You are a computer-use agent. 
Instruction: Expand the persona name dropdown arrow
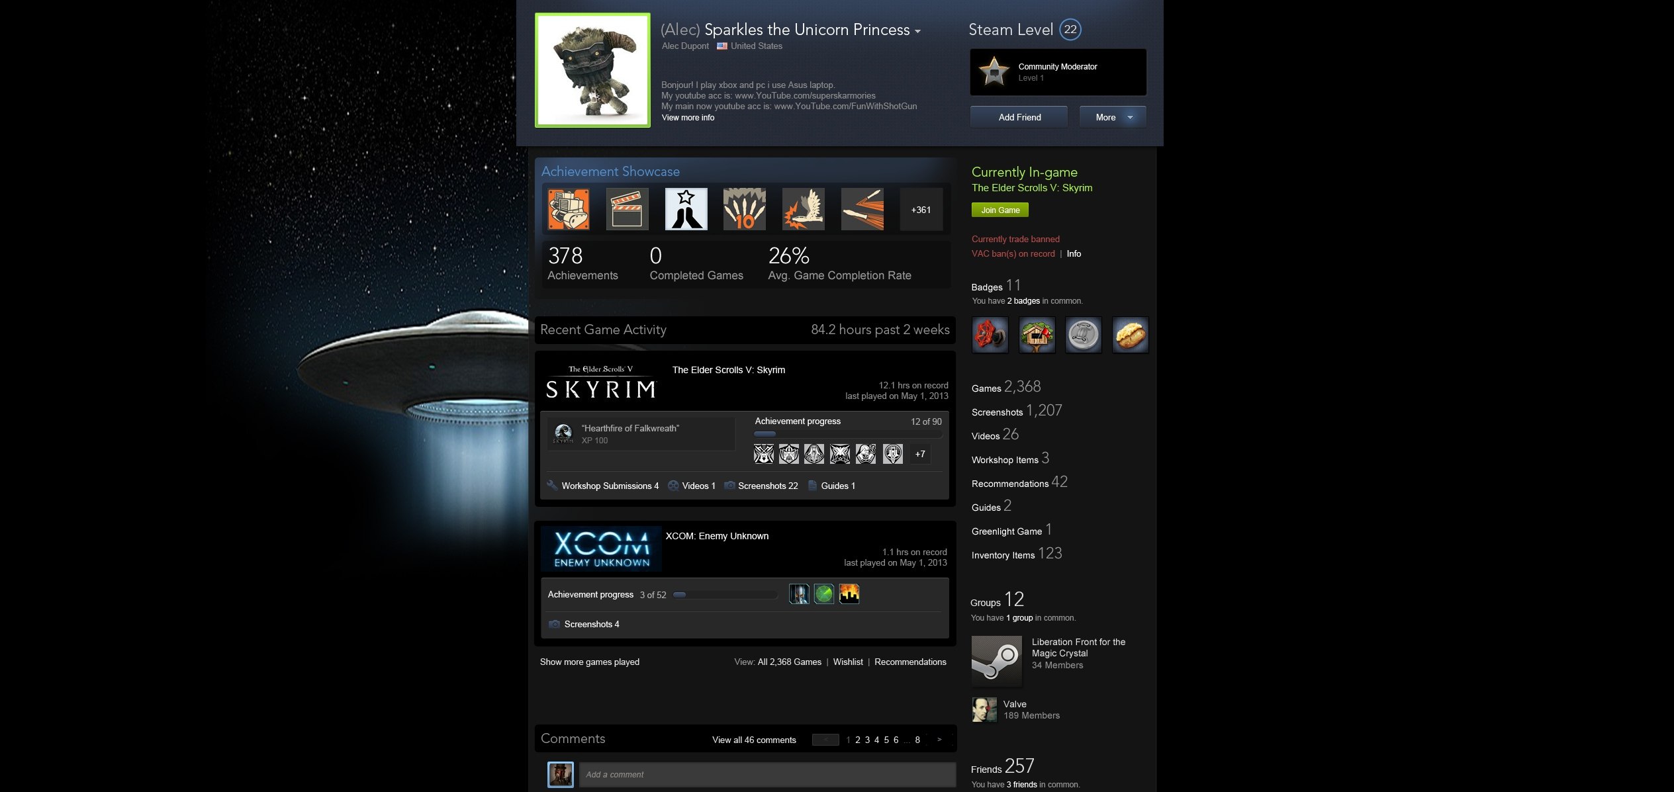[917, 31]
